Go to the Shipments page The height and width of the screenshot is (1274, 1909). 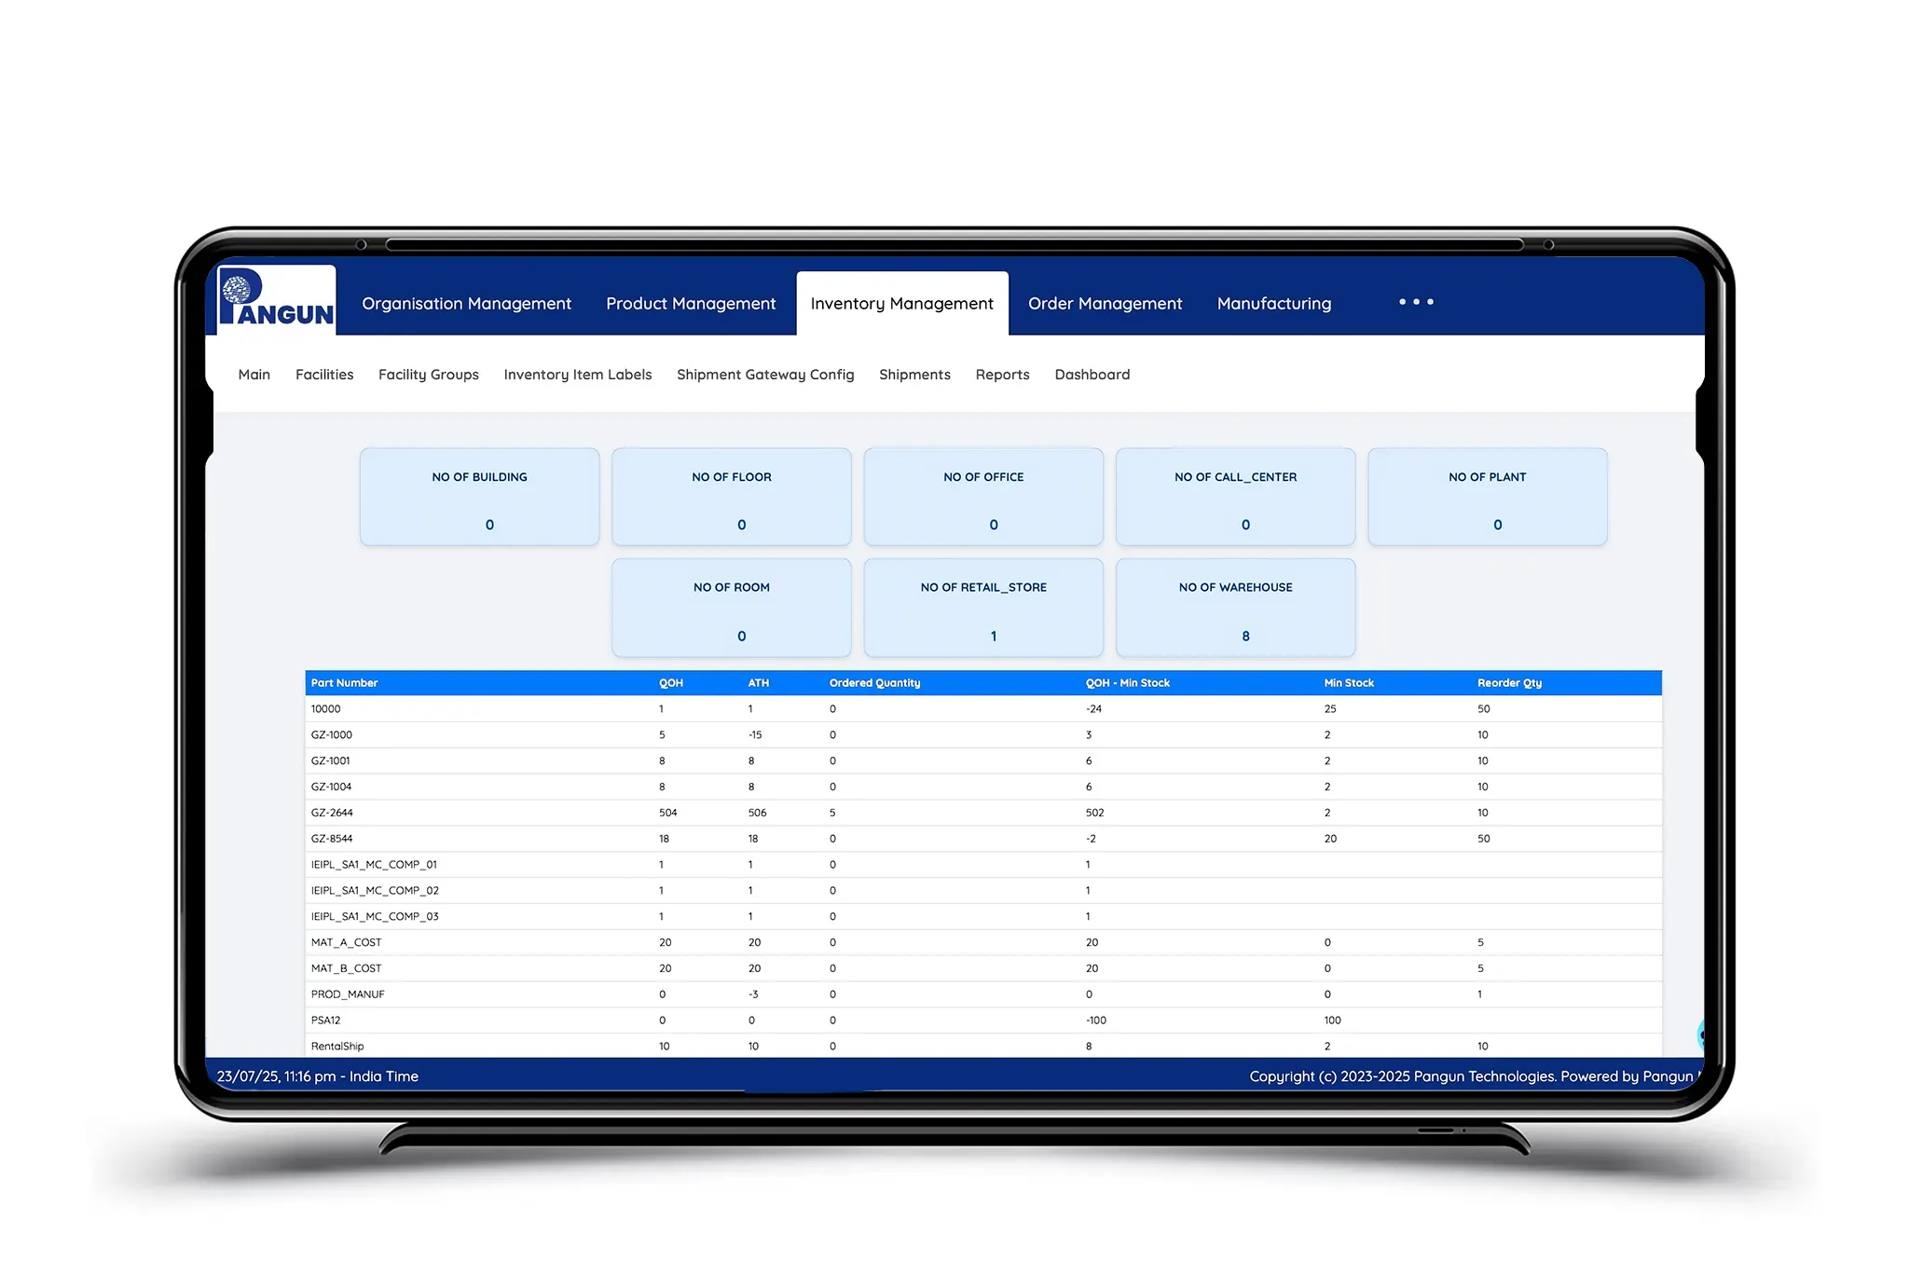(x=913, y=375)
